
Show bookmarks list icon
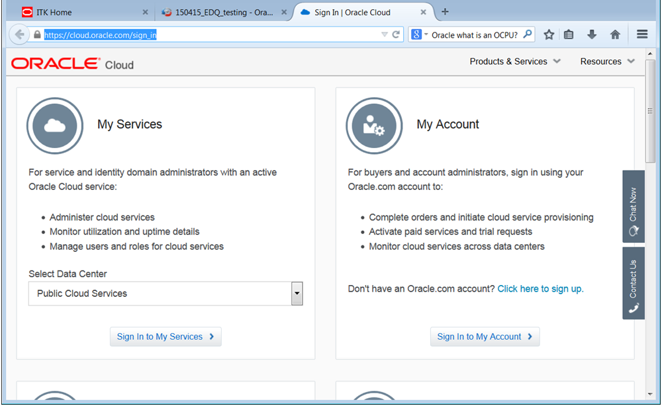569,34
